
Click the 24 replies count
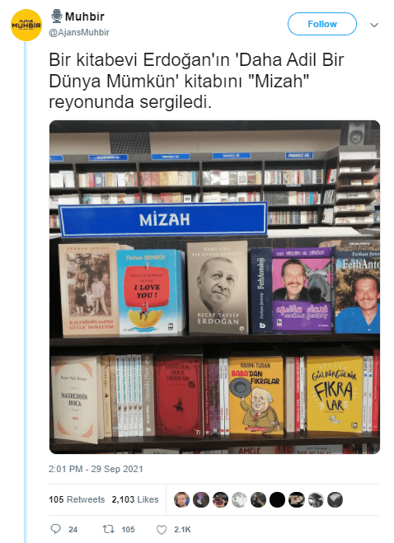73,529
